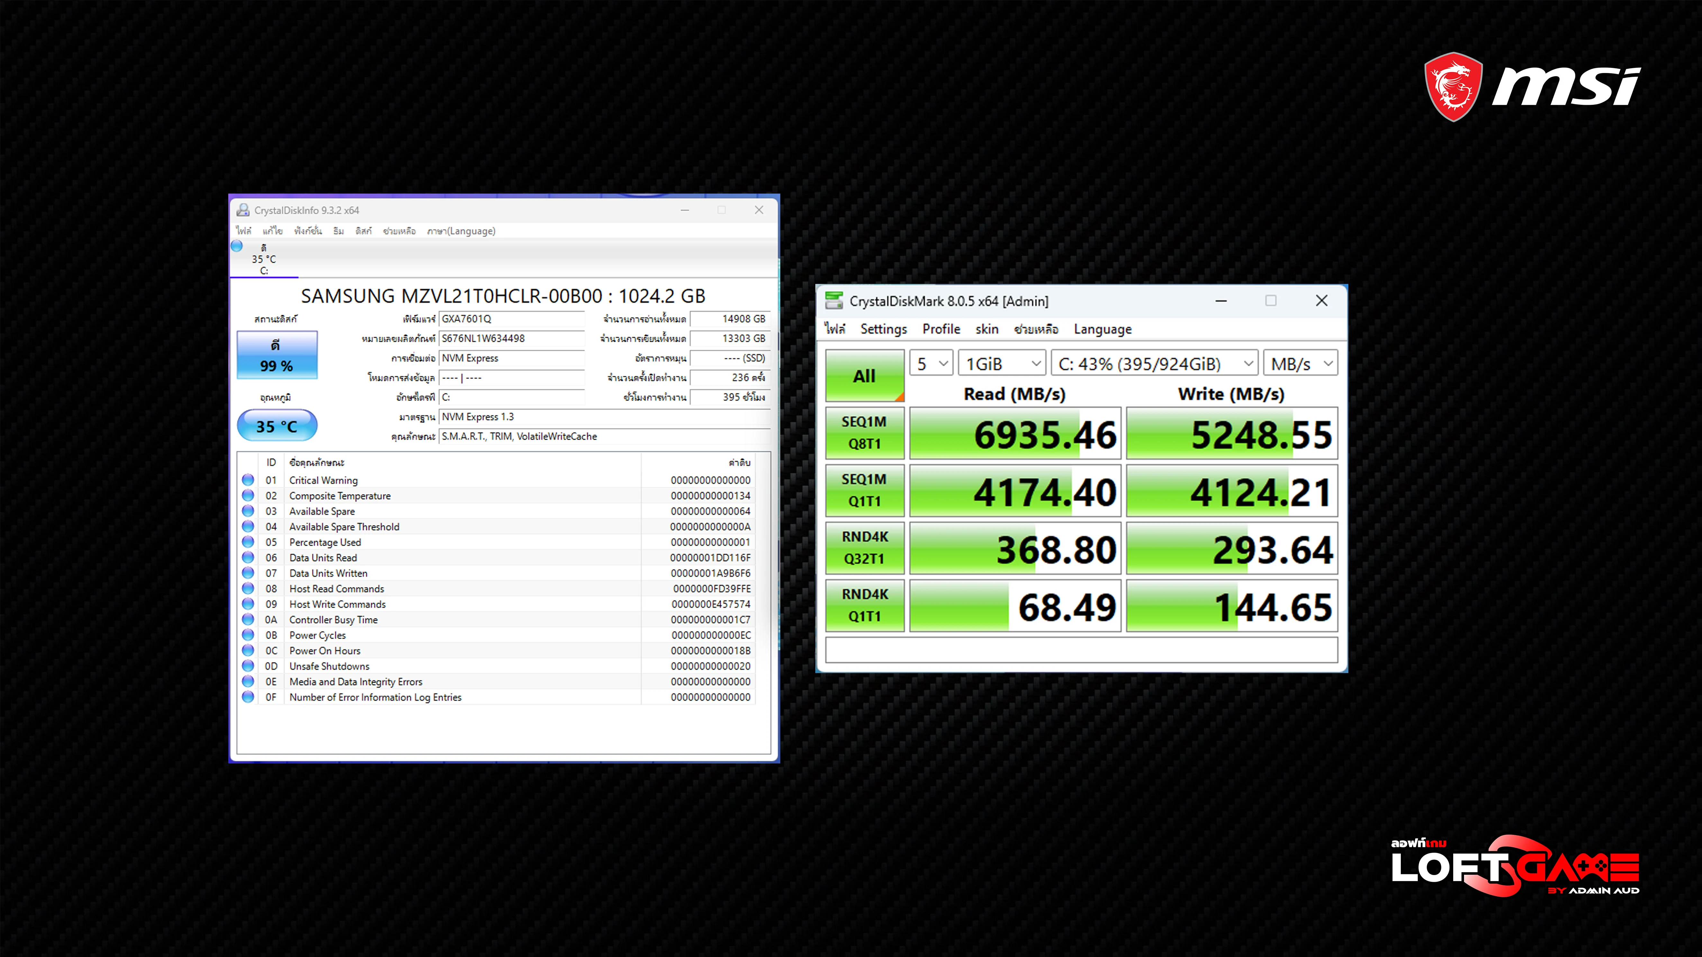The image size is (1702, 957).
Task: Click the Data Units Written status indicator
Action: [x=248, y=573]
